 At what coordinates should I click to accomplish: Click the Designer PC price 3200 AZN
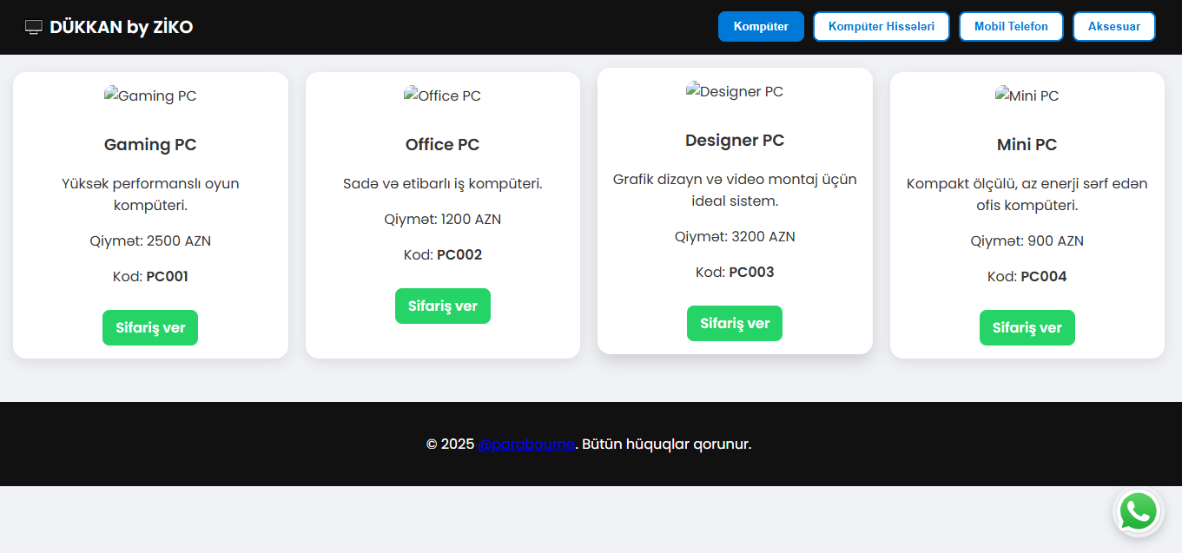[735, 237]
